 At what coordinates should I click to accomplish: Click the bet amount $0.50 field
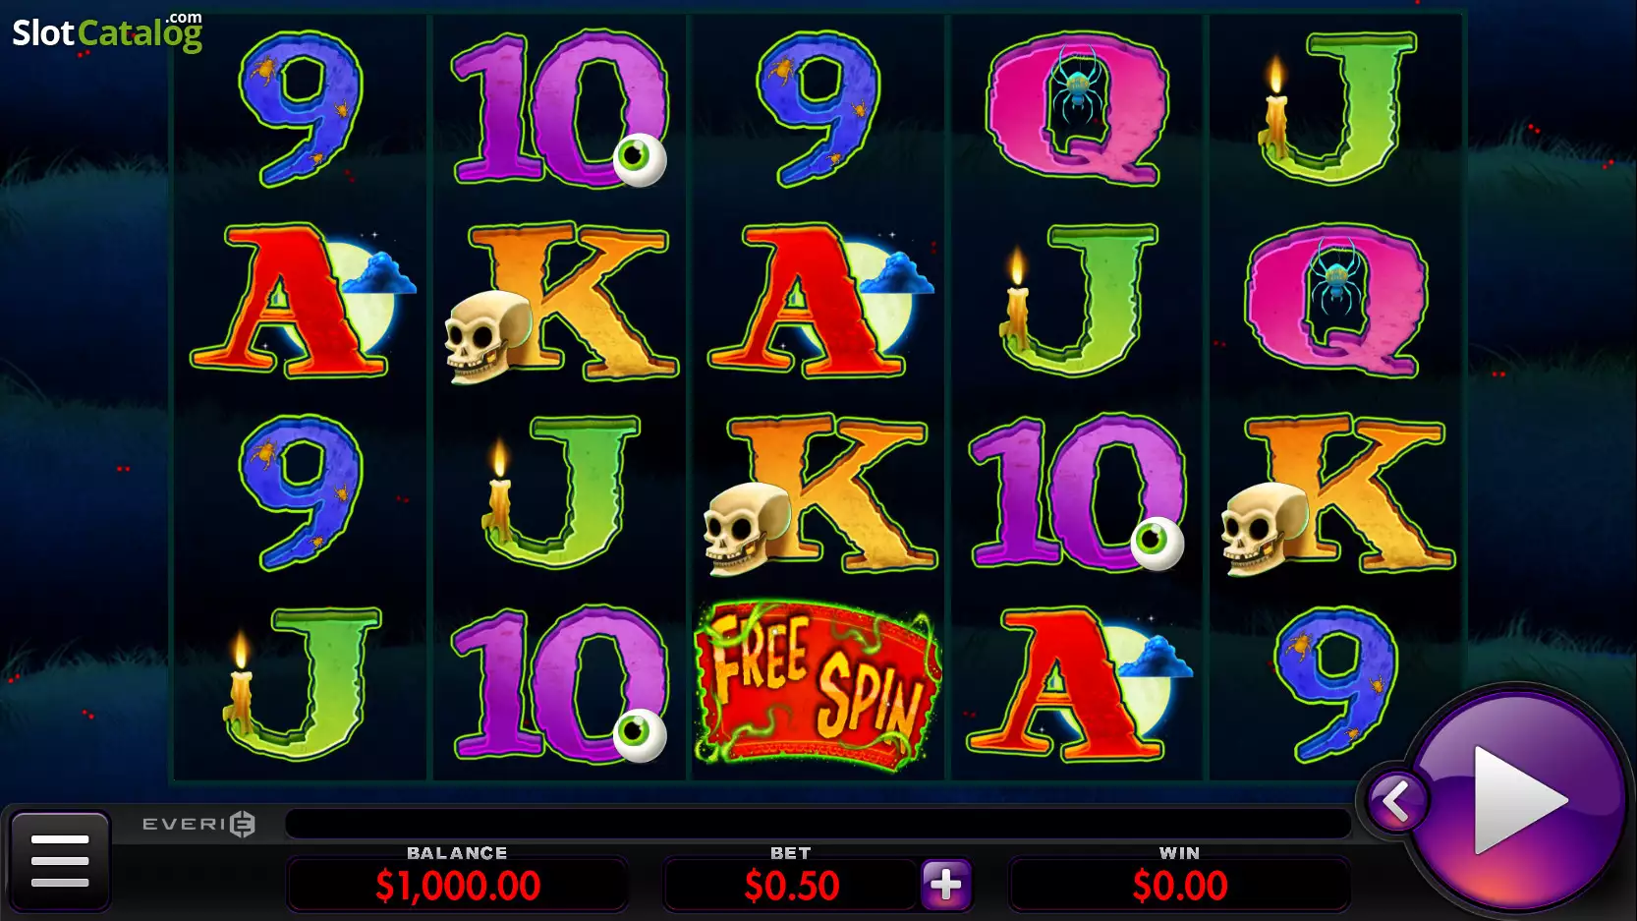[792, 886]
